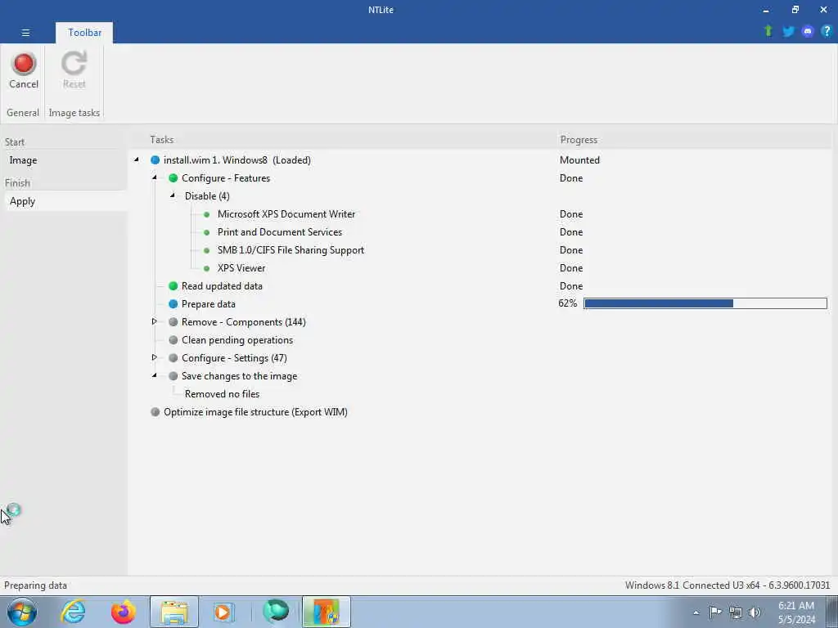Viewport: 838px width, 628px height.
Task: Click green dot of Print and Document Services
Action: point(207,232)
